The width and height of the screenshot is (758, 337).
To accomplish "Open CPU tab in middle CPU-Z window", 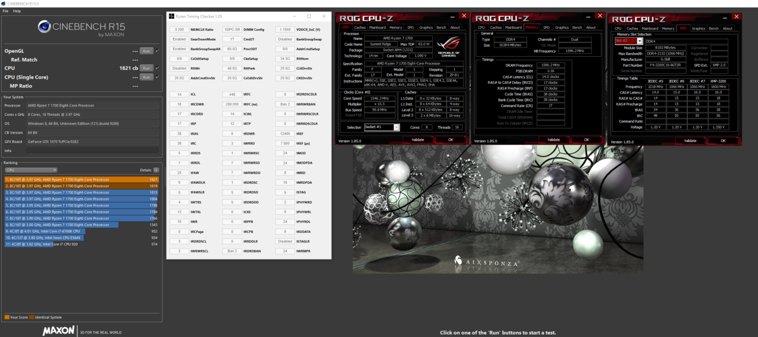I will (481, 28).
